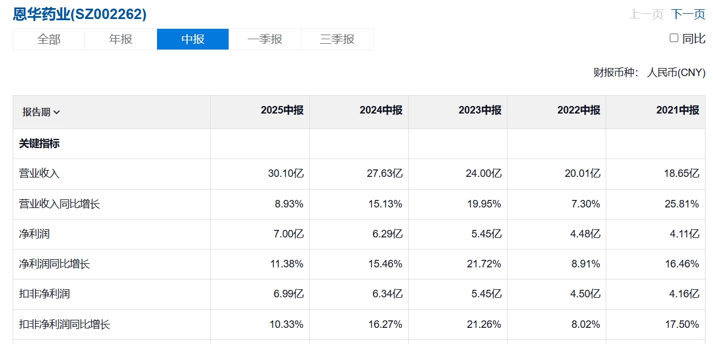Click the 人民币(CNY) currency label

(676, 73)
